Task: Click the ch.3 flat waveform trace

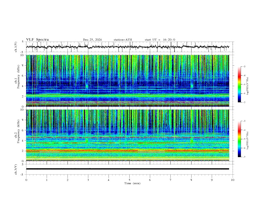Action: (127, 169)
